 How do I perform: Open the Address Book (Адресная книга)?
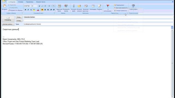pyautogui.click(x=59, y=8)
